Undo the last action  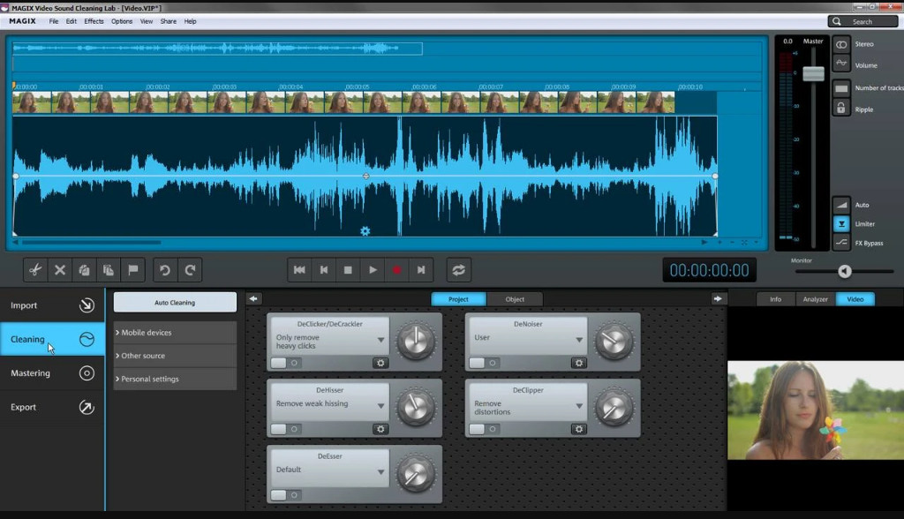(x=165, y=270)
